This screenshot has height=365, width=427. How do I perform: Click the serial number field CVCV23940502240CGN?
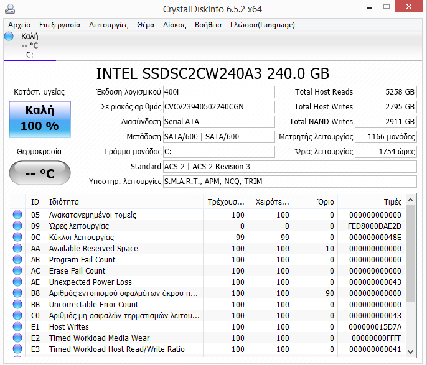click(219, 107)
